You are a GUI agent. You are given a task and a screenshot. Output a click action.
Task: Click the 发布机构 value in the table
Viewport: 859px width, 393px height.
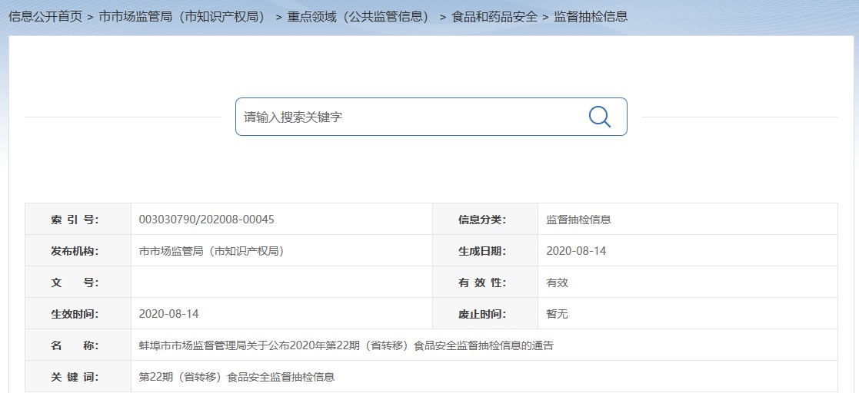(211, 251)
